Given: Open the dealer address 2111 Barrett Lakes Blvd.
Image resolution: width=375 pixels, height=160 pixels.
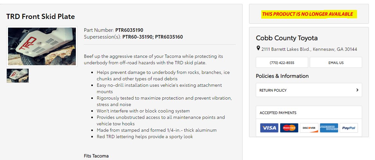Looking at the screenshot, I should point(309,49).
